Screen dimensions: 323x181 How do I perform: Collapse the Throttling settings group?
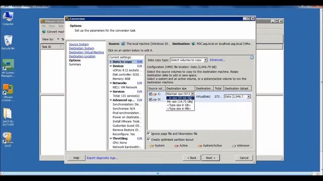pos(111,139)
